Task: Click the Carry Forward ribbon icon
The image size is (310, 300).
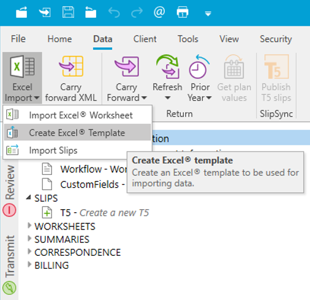Action: pyautogui.click(x=127, y=67)
